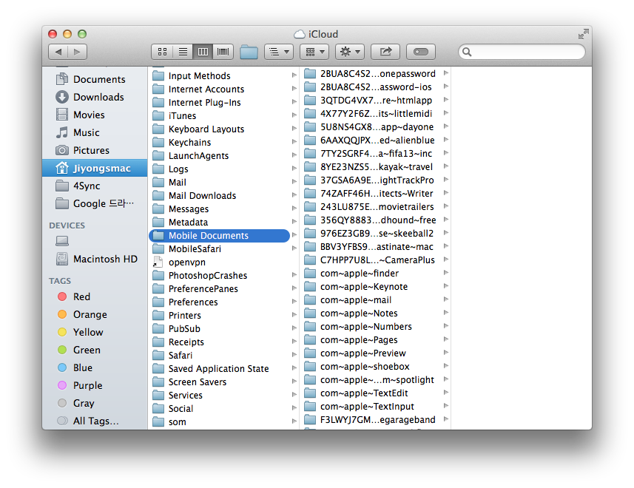Screen dimensions: 634x488
Task: Open the gear Action menu
Action: (350, 52)
